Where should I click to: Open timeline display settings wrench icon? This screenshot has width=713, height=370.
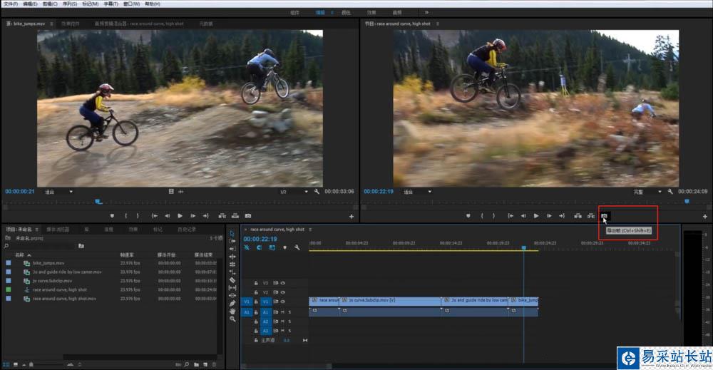(x=296, y=247)
